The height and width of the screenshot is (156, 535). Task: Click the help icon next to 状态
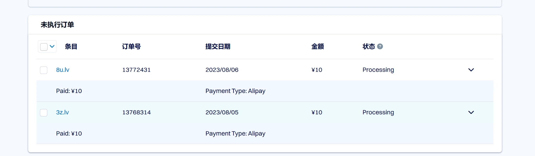click(380, 47)
